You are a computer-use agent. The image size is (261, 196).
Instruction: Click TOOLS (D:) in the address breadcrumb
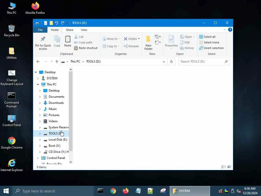tap(93, 62)
